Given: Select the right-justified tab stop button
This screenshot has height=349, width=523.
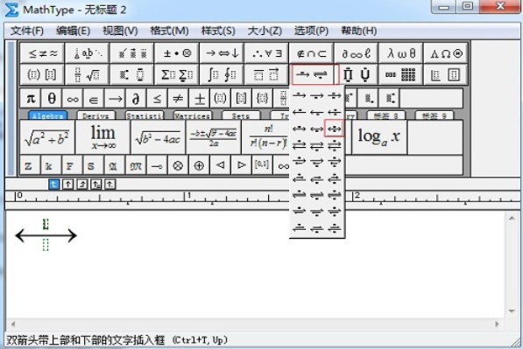Looking at the screenshot, I should click(x=82, y=185).
